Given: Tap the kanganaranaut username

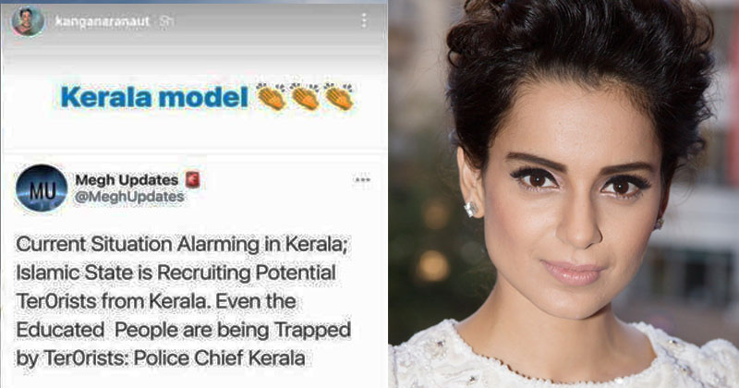Looking at the screenshot, I should pos(103,21).
